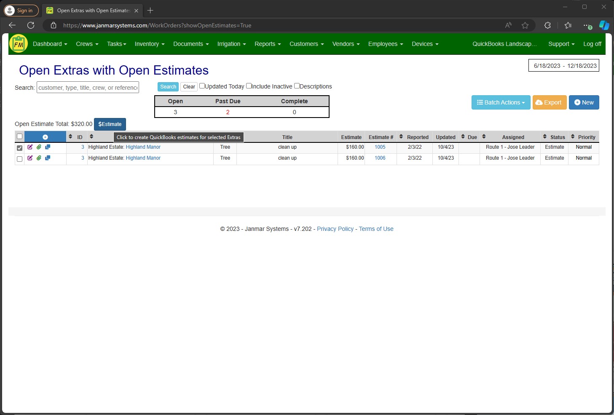614x415 pixels.
Task: Click the Past Due count 2
Action: click(228, 112)
